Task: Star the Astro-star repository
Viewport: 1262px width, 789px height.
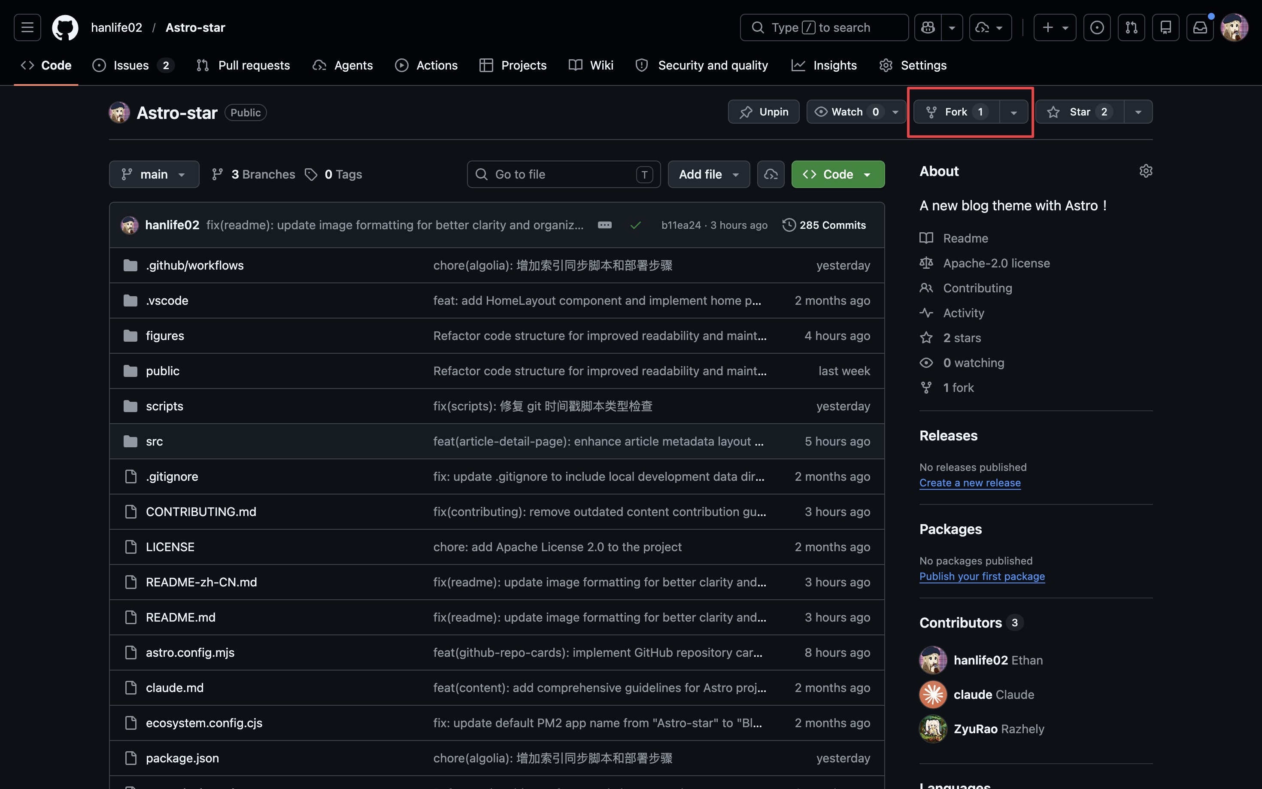Action: (1080, 112)
